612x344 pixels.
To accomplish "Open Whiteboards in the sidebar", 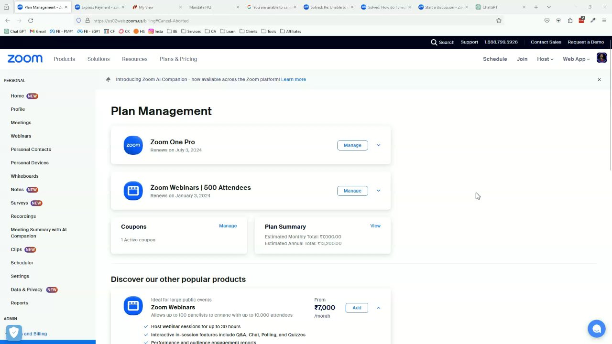I will tap(24, 176).
